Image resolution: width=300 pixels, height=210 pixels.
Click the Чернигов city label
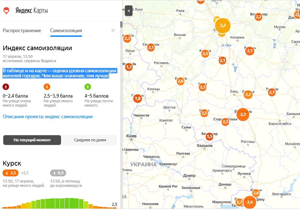[x=141, y=115]
